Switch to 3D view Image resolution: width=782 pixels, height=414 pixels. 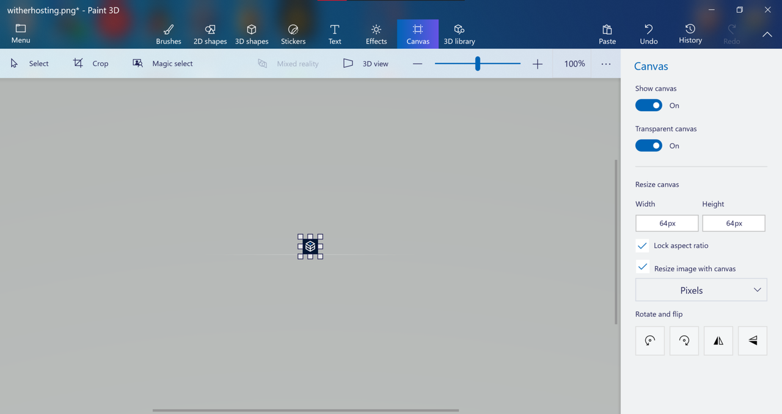pyautogui.click(x=365, y=64)
